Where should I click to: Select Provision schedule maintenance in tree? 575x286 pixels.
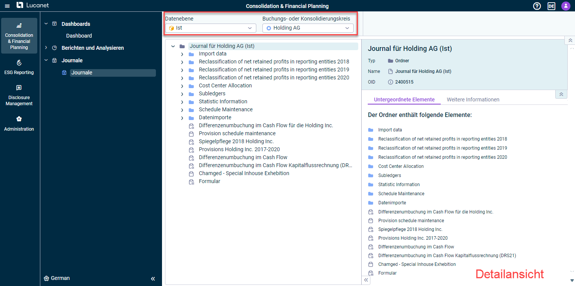(237, 133)
